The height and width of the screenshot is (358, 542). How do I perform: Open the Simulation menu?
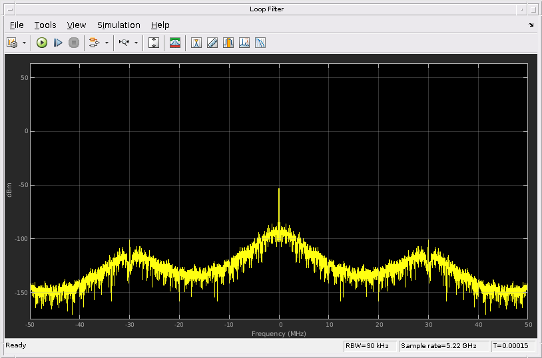pos(119,25)
